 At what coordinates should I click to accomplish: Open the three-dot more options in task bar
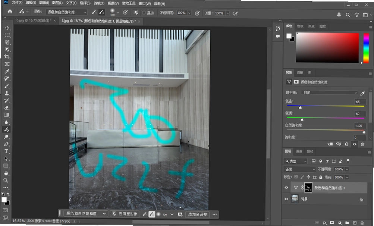(215, 214)
